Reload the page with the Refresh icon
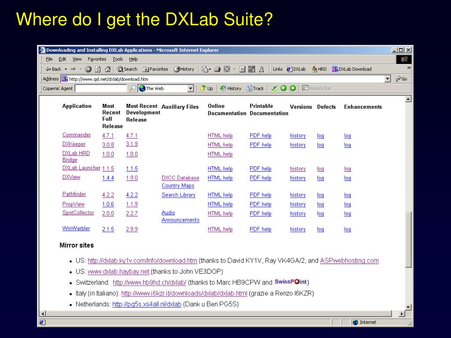This screenshot has height=338, width=451. [x=98, y=69]
